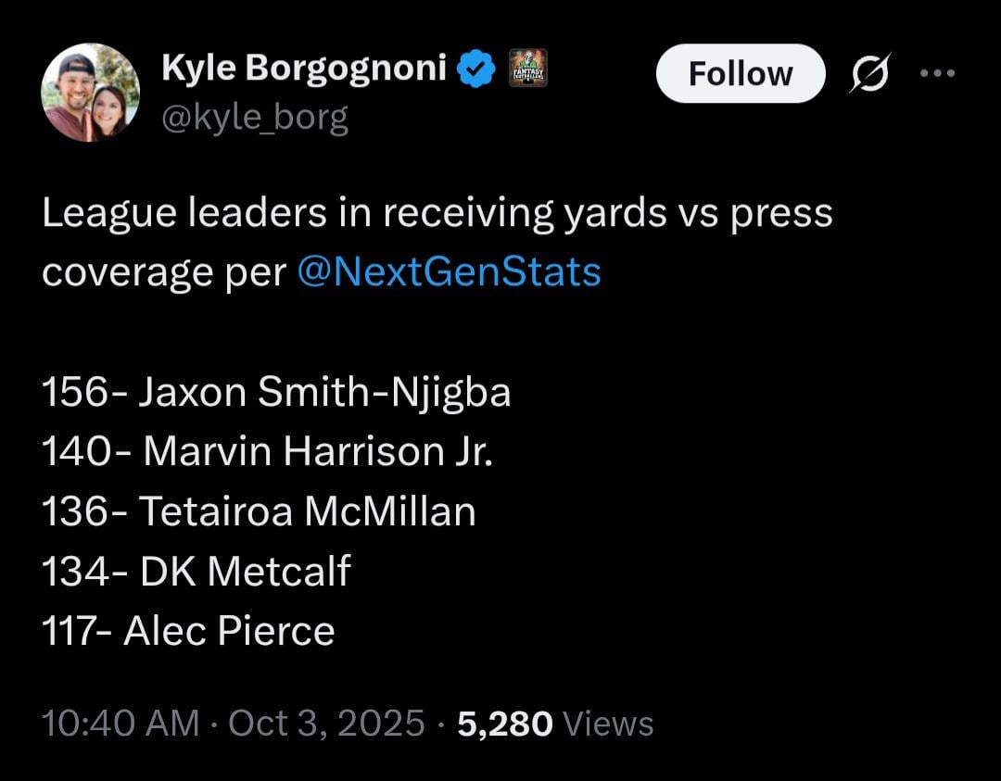Image resolution: width=1001 pixels, height=781 pixels.
Task: Click the Fantasy Footballers affiliate badge
Action: (x=526, y=67)
